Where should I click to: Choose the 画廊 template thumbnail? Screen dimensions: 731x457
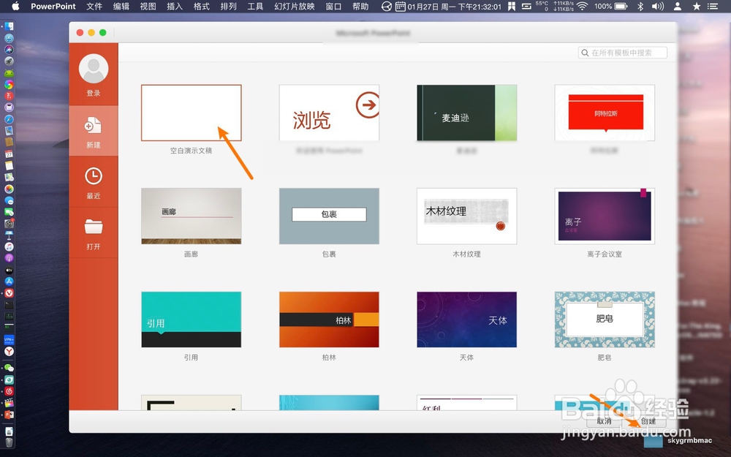[191, 216]
